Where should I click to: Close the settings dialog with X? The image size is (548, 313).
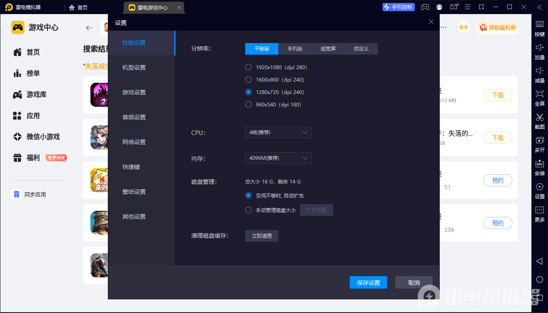431,22
